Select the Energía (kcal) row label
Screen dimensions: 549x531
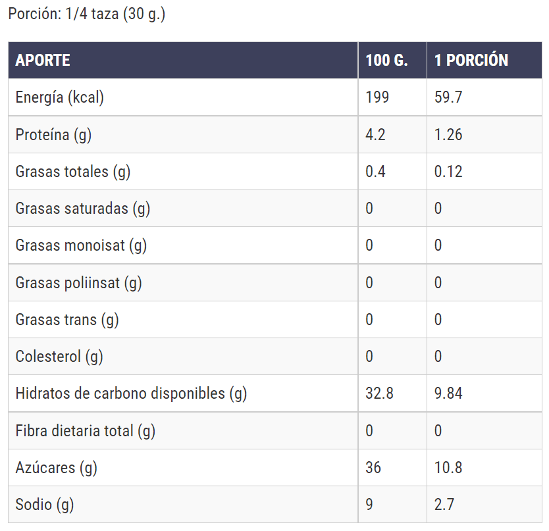[x=60, y=98]
